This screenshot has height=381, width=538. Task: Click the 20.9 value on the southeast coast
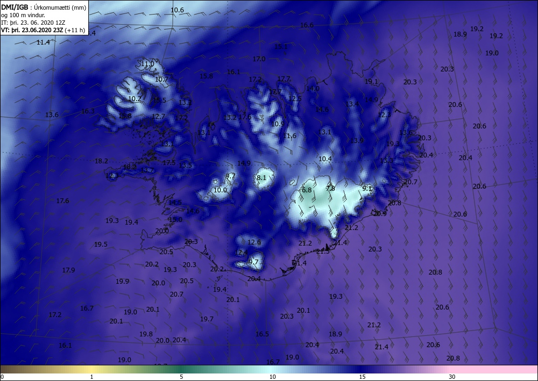pos(380,213)
